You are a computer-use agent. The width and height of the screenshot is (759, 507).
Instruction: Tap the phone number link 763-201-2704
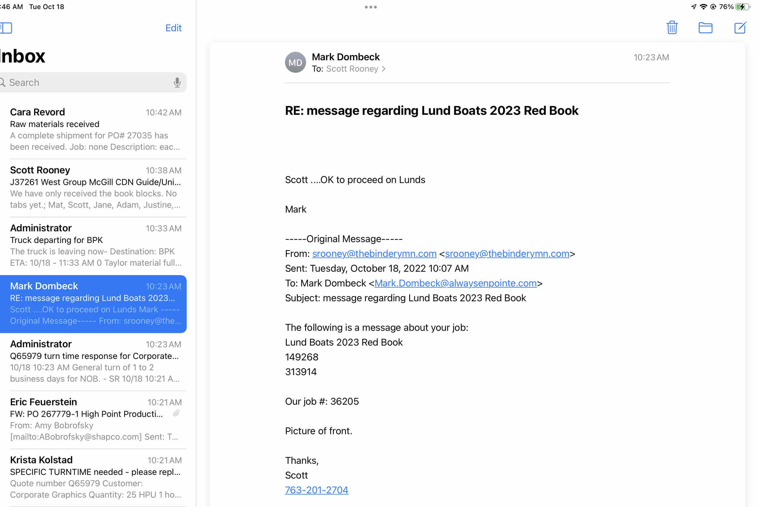click(x=317, y=490)
